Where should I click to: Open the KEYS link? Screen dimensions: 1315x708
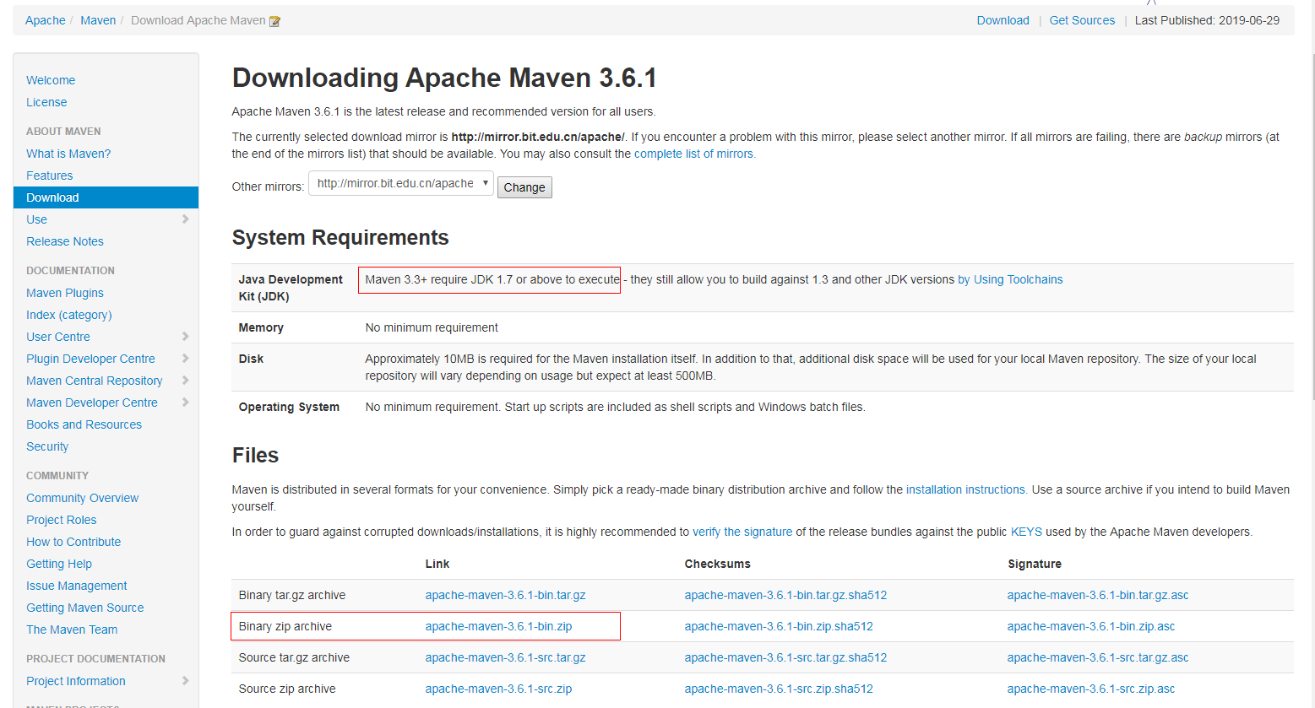pos(1026,532)
